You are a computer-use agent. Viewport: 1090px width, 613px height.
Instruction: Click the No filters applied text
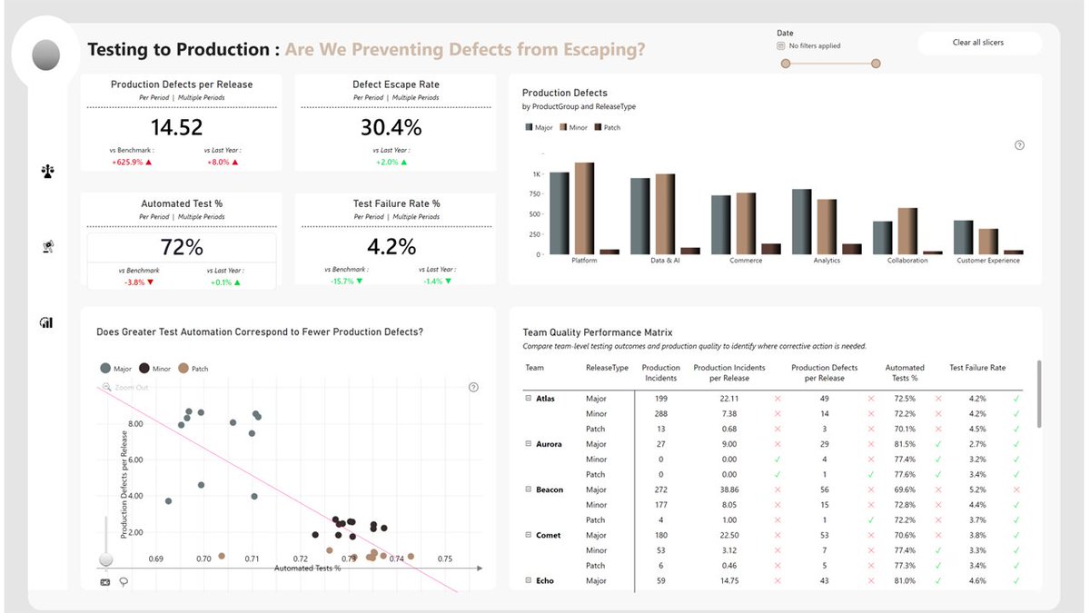coord(815,45)
